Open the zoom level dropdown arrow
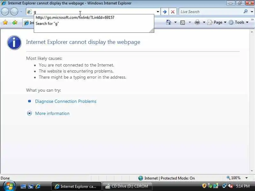Viewport: 255px width, 191px height. tap(246, 178)
